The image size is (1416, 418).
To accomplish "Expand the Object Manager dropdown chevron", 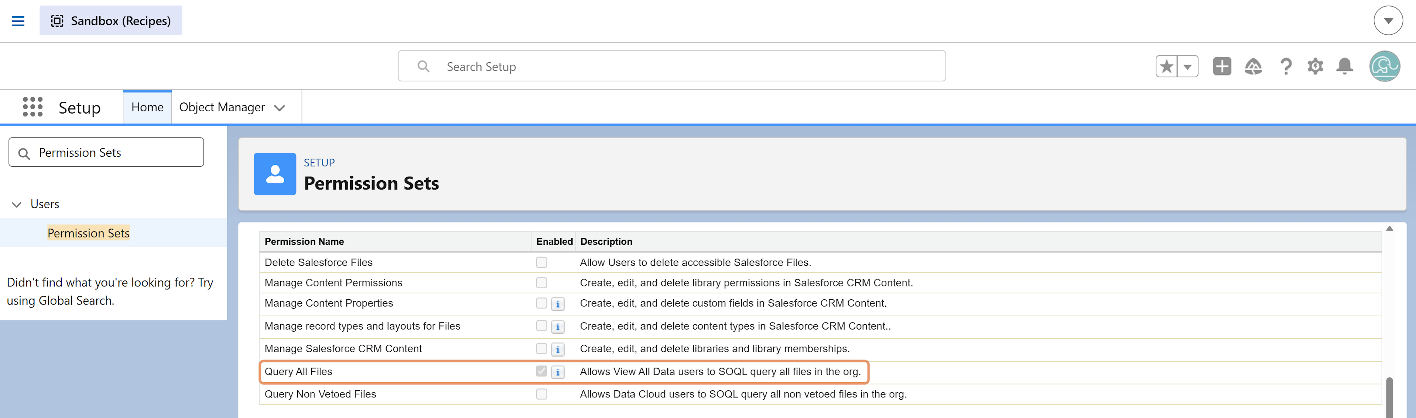I will click(280, 108).
